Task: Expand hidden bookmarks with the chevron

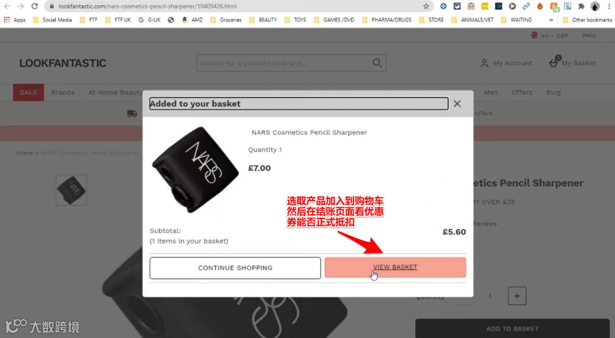Action: [x=551, y=19]
